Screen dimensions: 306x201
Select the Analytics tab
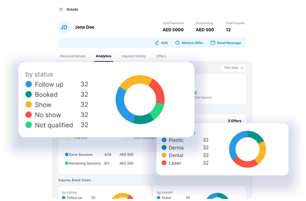coord(103,57)
